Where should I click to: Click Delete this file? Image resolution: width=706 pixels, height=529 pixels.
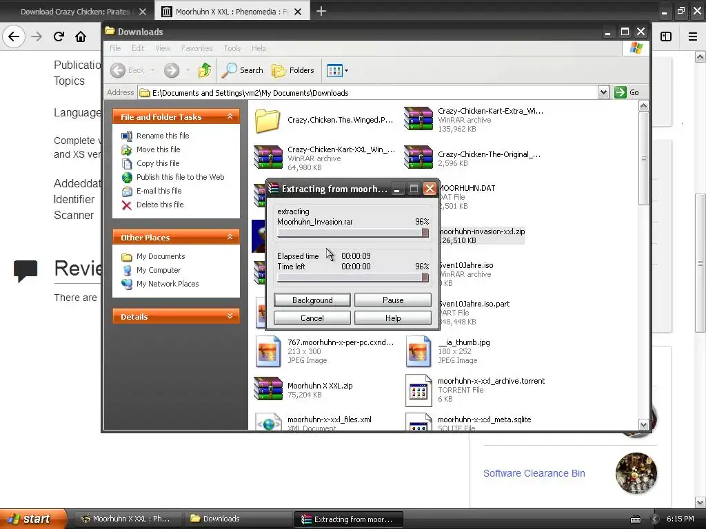pos(160,205)
